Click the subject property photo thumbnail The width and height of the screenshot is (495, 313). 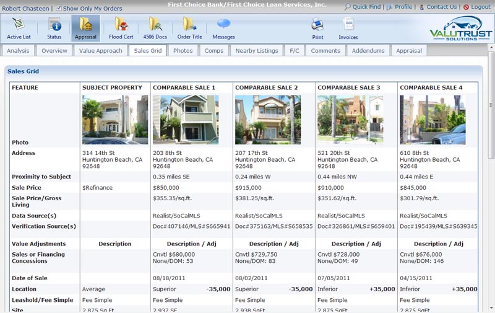point(115,120)
